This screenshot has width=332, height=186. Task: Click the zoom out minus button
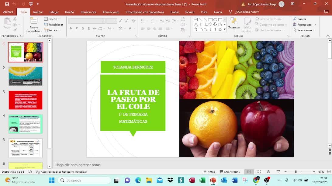coord(285,172)
